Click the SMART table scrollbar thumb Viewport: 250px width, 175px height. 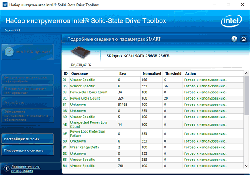click(246, 95)
